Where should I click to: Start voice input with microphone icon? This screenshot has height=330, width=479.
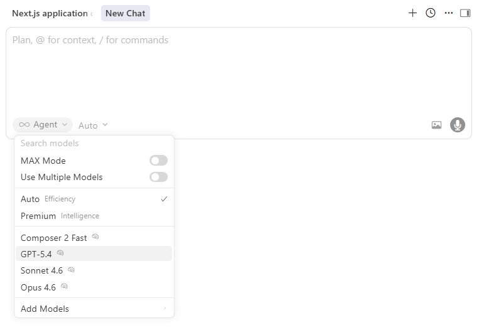click(458, 125)
